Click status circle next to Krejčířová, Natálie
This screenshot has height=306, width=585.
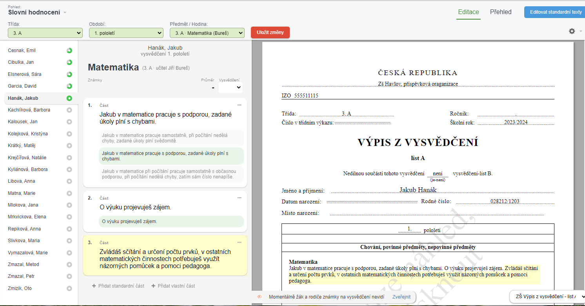[x=69, y=158]
